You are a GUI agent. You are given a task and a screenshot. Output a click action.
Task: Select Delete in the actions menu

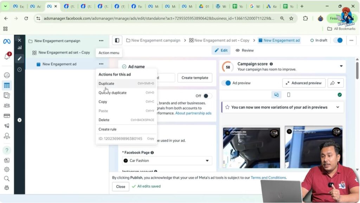pyautogui.click(x=126, y=120)
